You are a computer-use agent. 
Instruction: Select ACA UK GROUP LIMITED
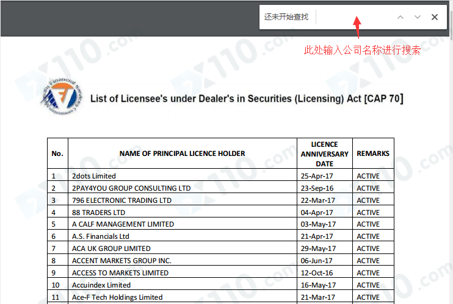click(x=111, y=249)
